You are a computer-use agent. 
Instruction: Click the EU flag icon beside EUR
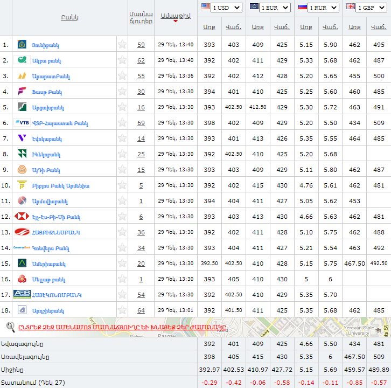254,6
